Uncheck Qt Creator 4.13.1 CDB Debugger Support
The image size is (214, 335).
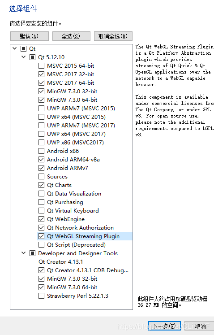pos(41,270)
